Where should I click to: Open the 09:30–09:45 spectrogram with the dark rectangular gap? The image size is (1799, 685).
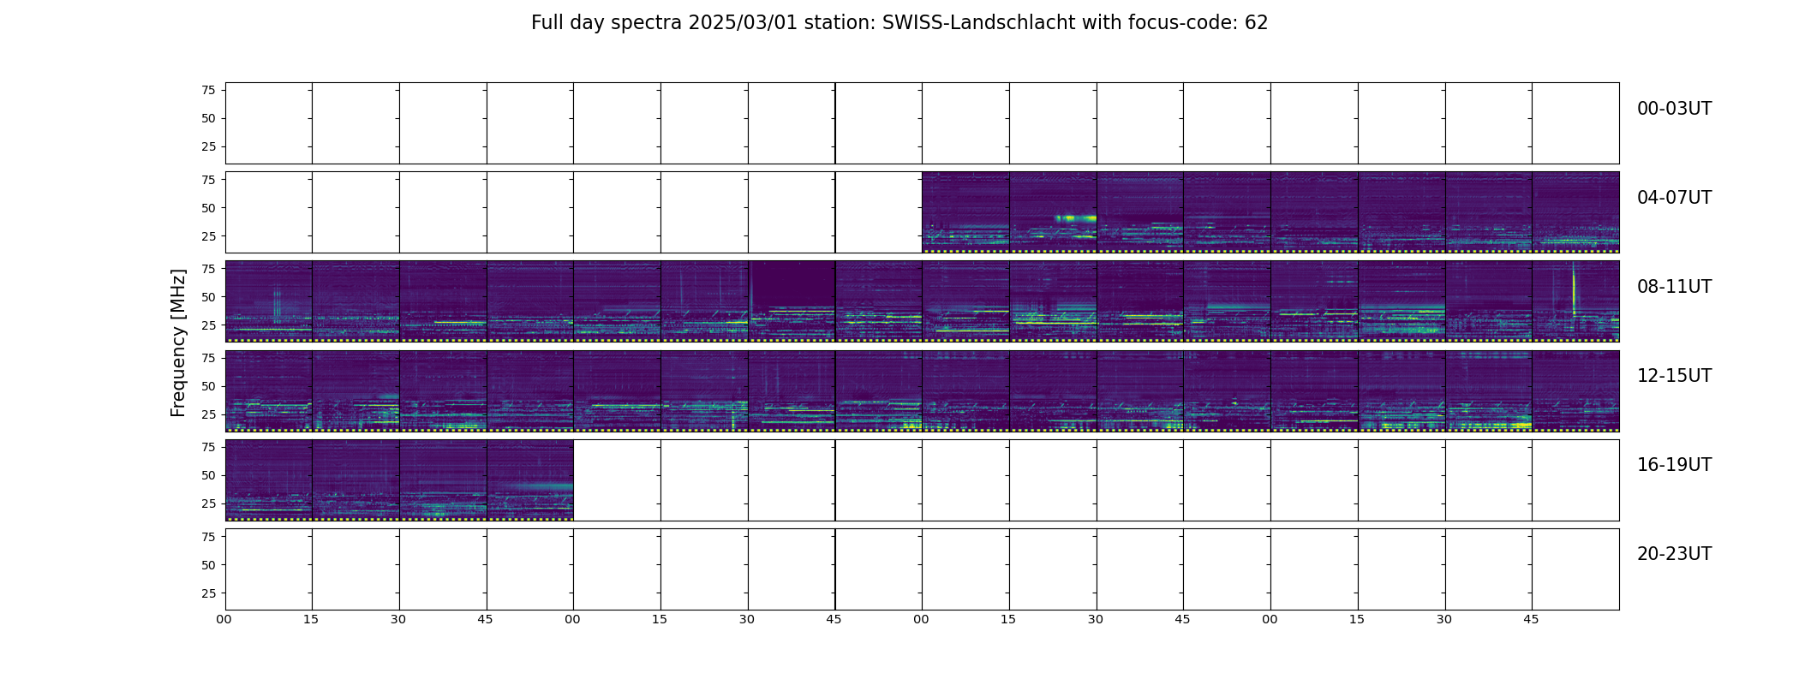pos(792,301)
